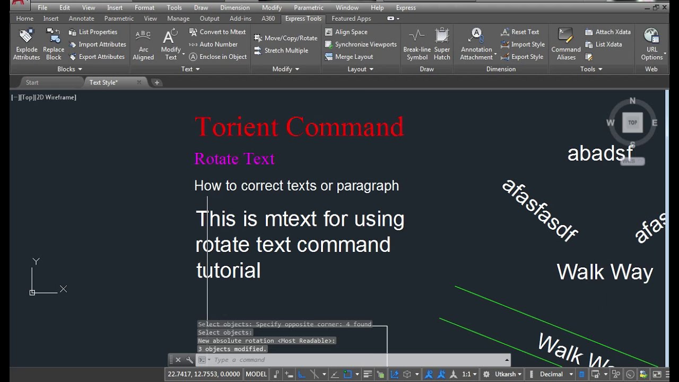Click the TOP face of ViewCube
The width and height of the screenshot is (679, 382).
(632, 123)
